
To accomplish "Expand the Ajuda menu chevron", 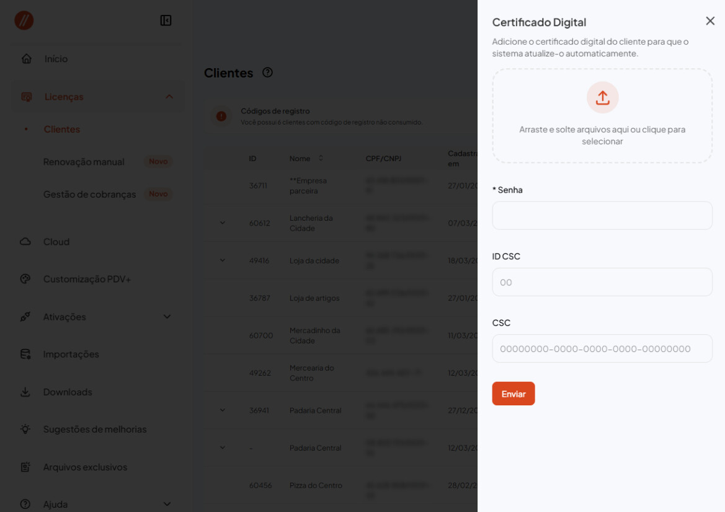I will (x=166, y=504).
